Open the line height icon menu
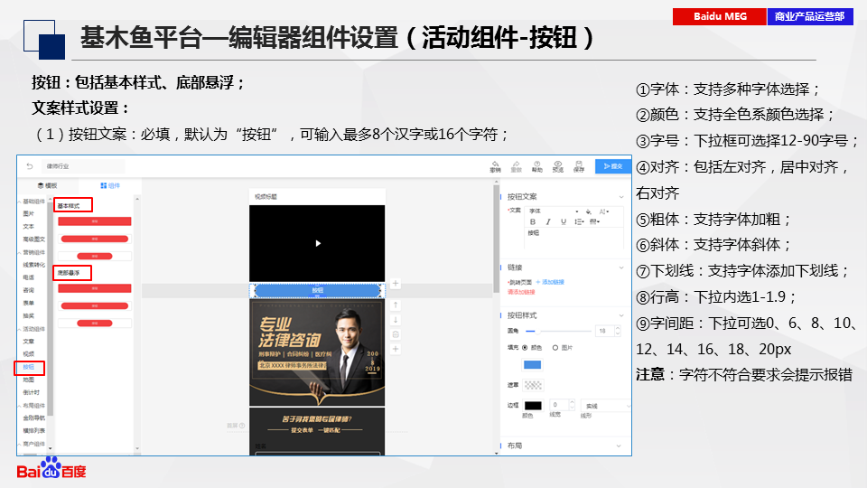 tap(579, 221)
